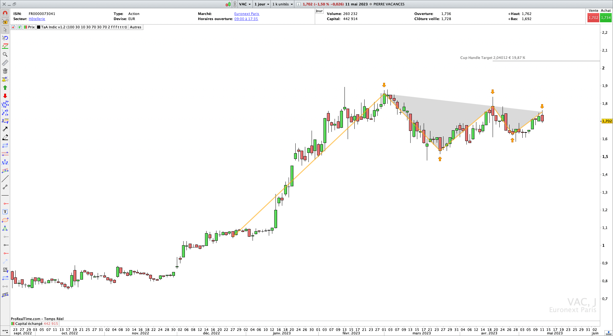Viewport: 613px width, 336px height.
Task: Click the Prix red-green color swatch
Action: 26,27
